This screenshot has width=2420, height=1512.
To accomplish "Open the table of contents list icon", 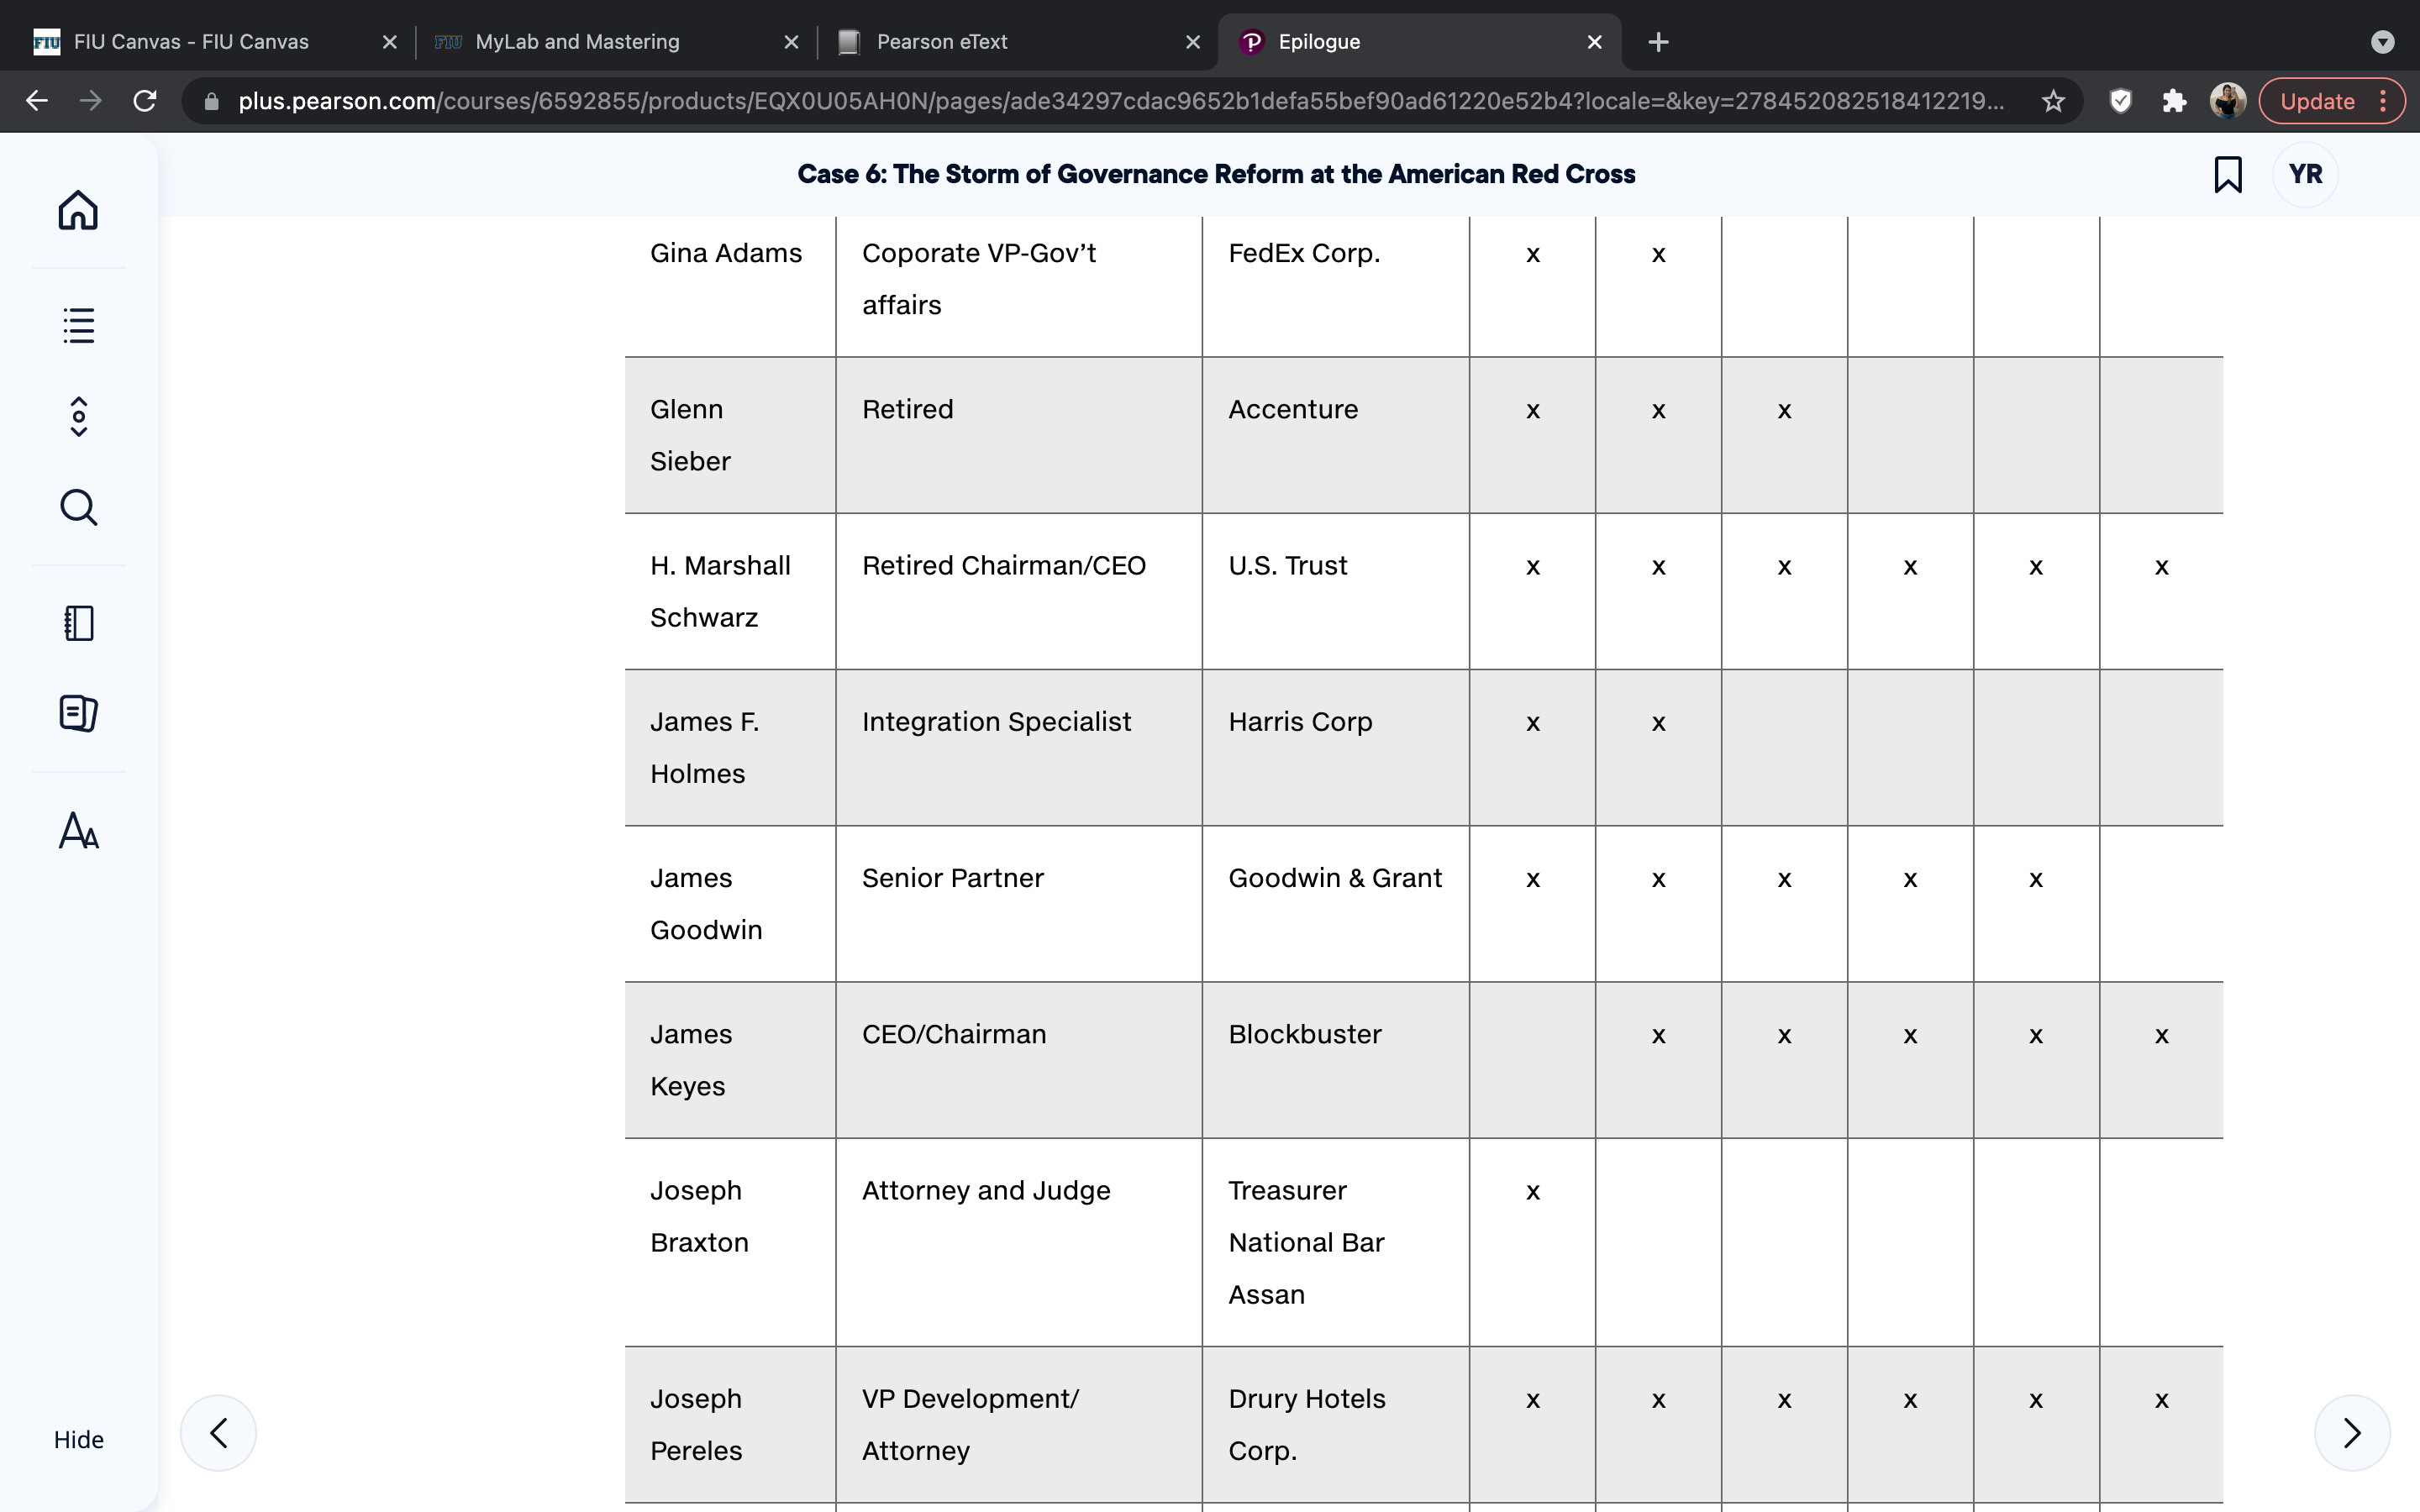I will click(x=78, y=325).
